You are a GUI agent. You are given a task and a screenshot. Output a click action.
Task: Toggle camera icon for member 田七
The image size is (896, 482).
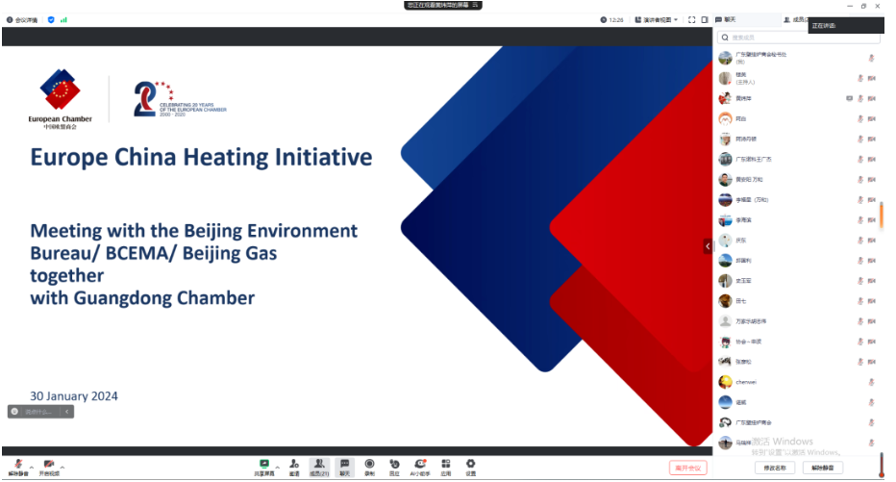tap(871, 301)
